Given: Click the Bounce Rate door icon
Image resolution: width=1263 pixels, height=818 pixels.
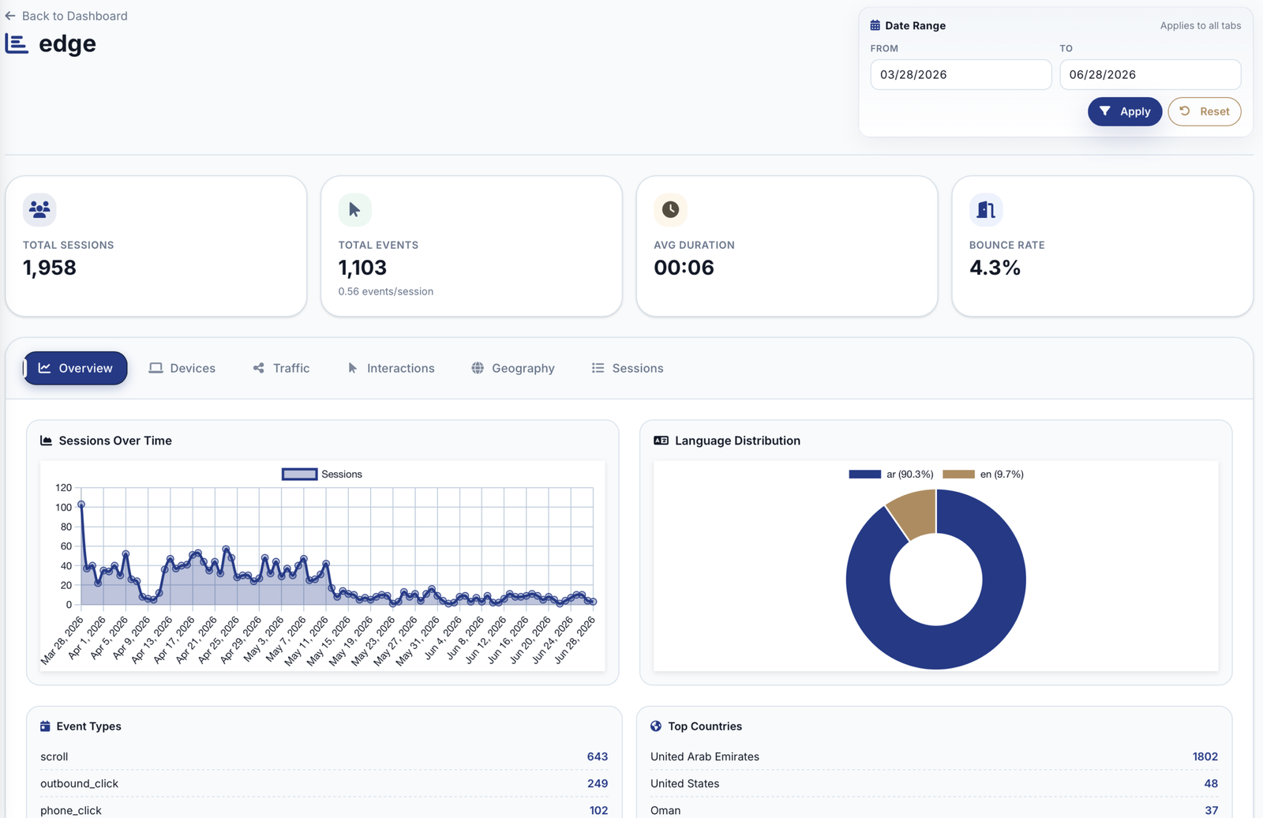Looking at the screenshot, I should [986, 209].
